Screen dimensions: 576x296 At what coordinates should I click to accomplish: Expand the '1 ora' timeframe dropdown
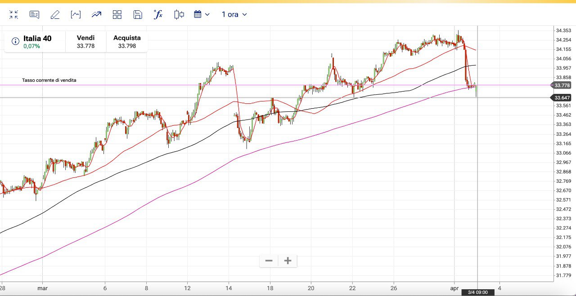(234, 15)
